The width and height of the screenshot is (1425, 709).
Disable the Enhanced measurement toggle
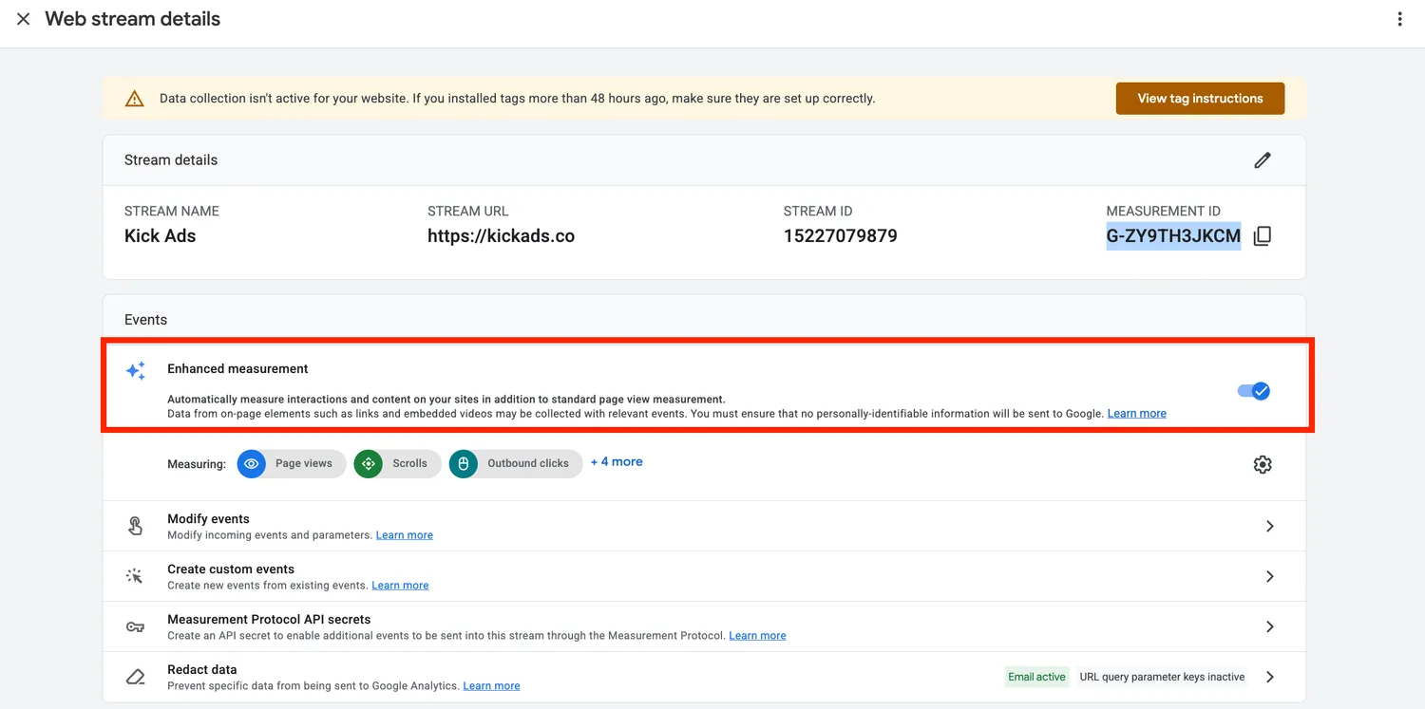(1254, 391)
